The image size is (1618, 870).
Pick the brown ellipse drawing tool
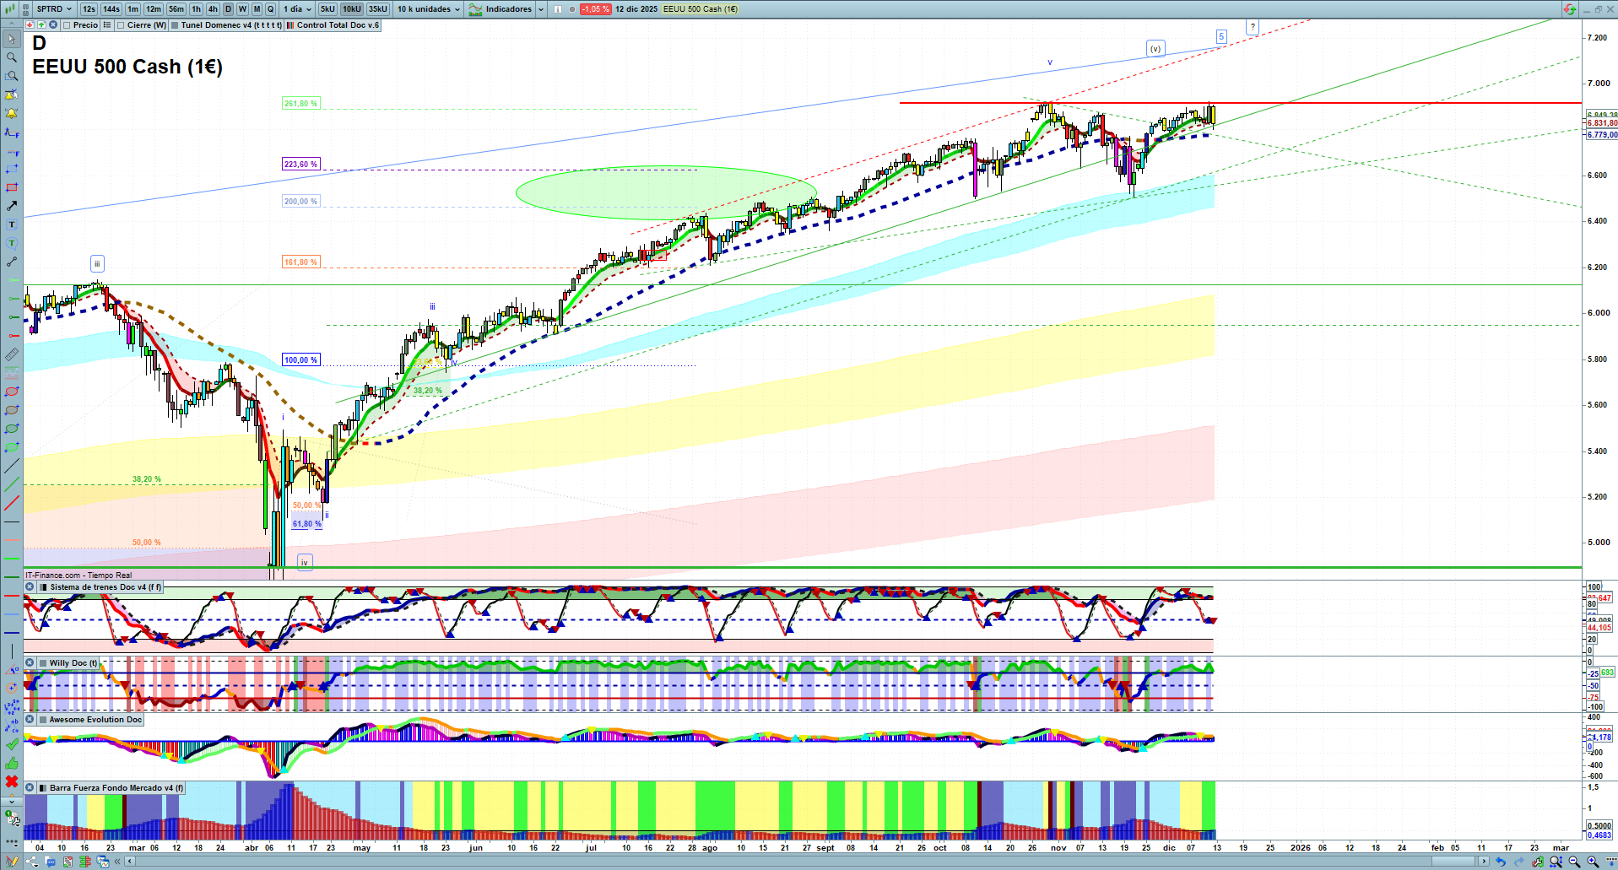tap(12, 410)
